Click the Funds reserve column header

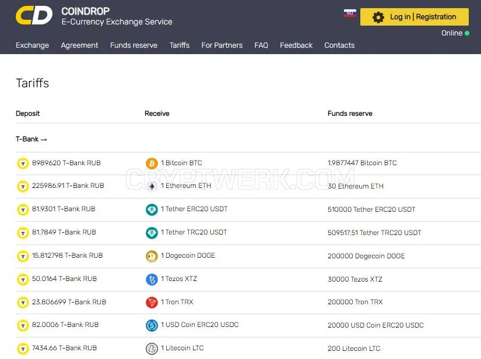(x=350, y=113)
